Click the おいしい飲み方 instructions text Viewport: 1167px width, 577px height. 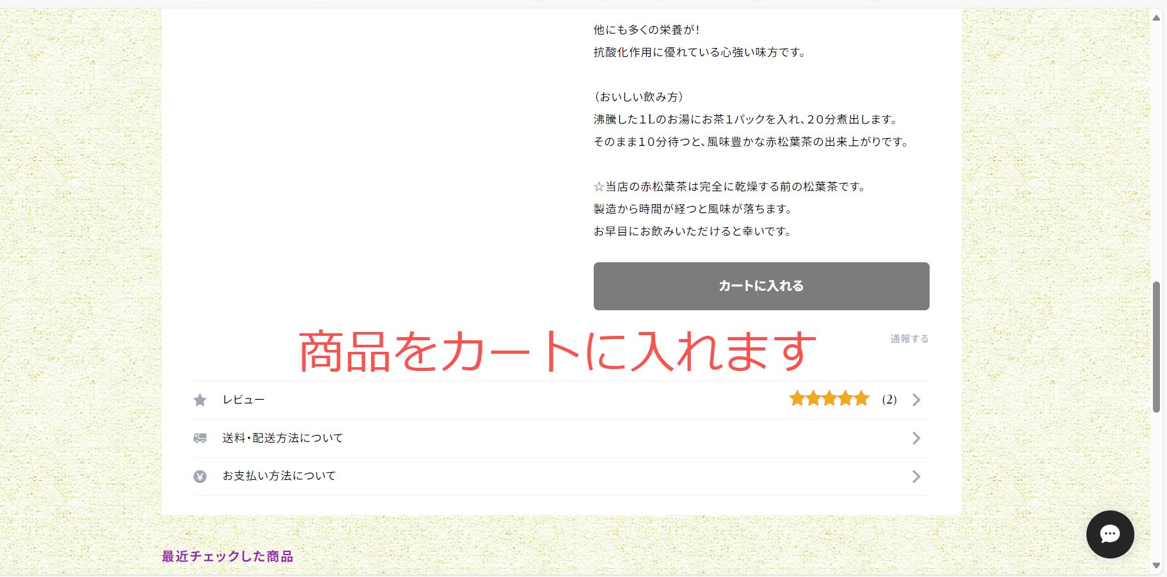coord(639,97)
